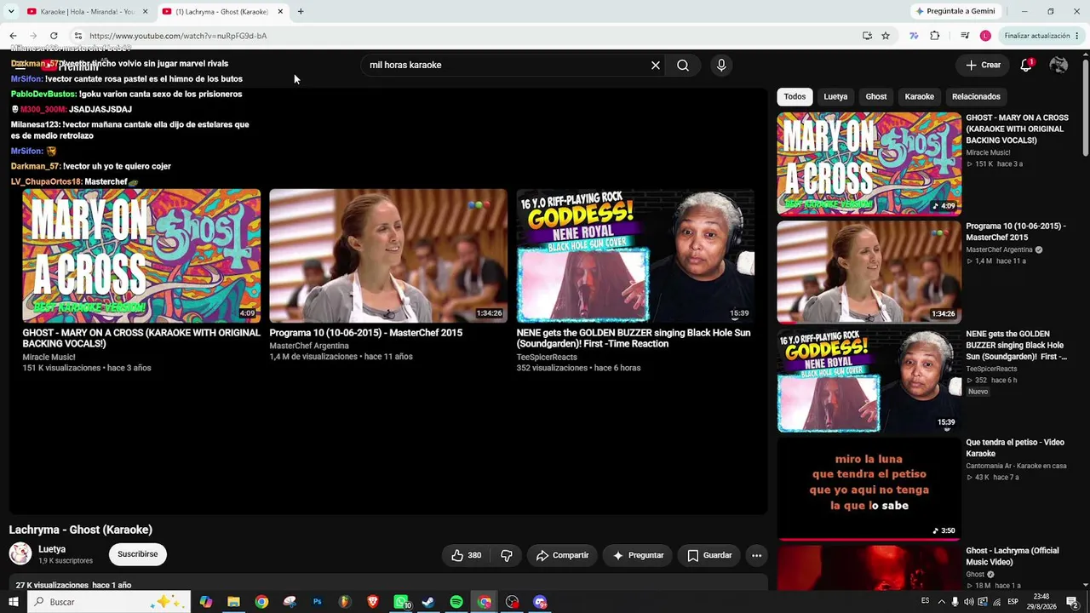Click sidebar Que tendra el petiso thumbnail
Image resolution: width=1090 pixels, height=613 pixels.
coord(869,489)
